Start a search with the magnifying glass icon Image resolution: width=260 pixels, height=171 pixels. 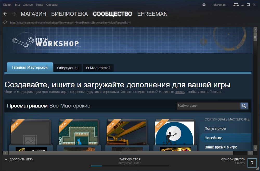click(x=244, y=106)
